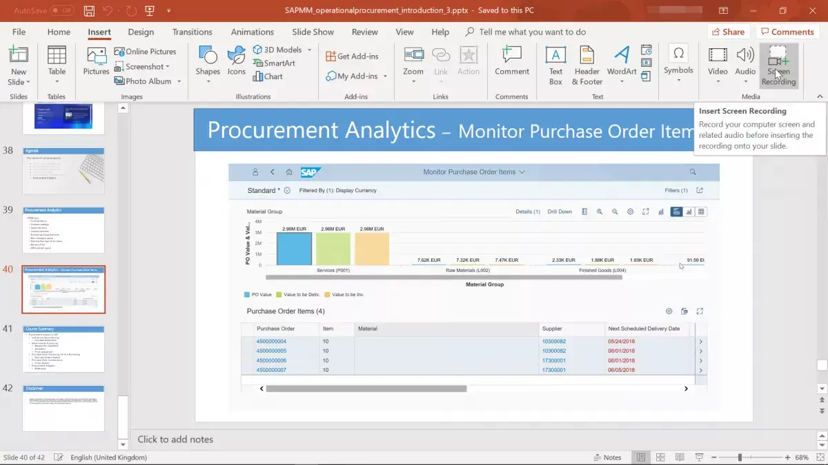
Task: Switch to the Home tab
Action: [59, 32]
